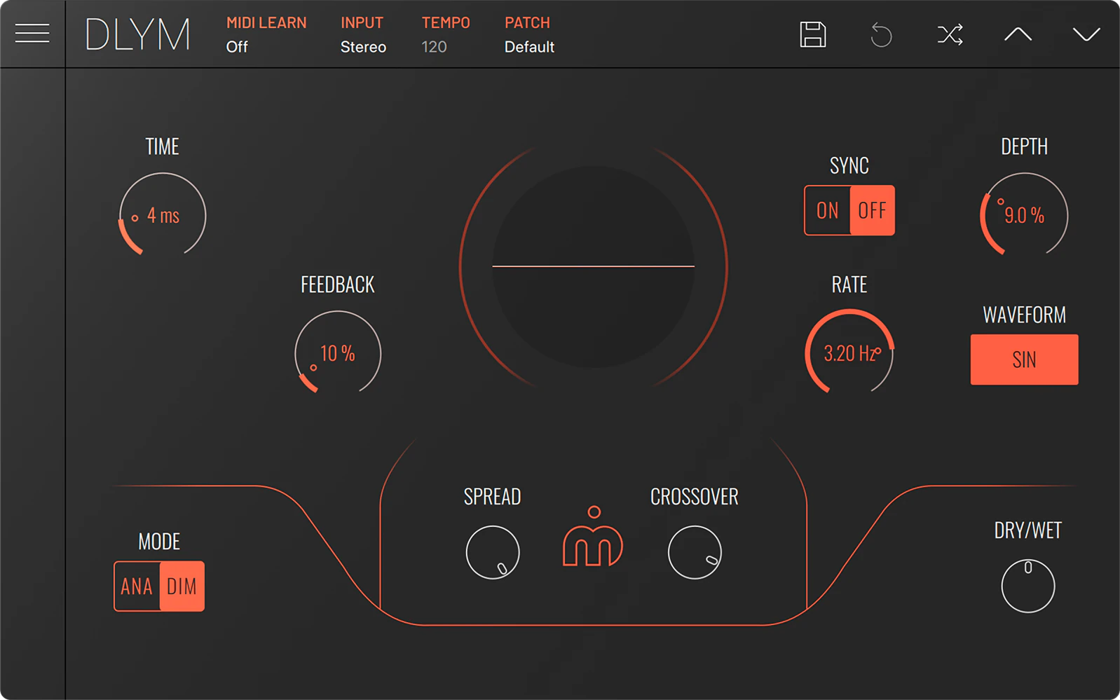Go to the next patch with the down chevron
The width and height of the screenshot is (1120, 700).
(1086, 34)
